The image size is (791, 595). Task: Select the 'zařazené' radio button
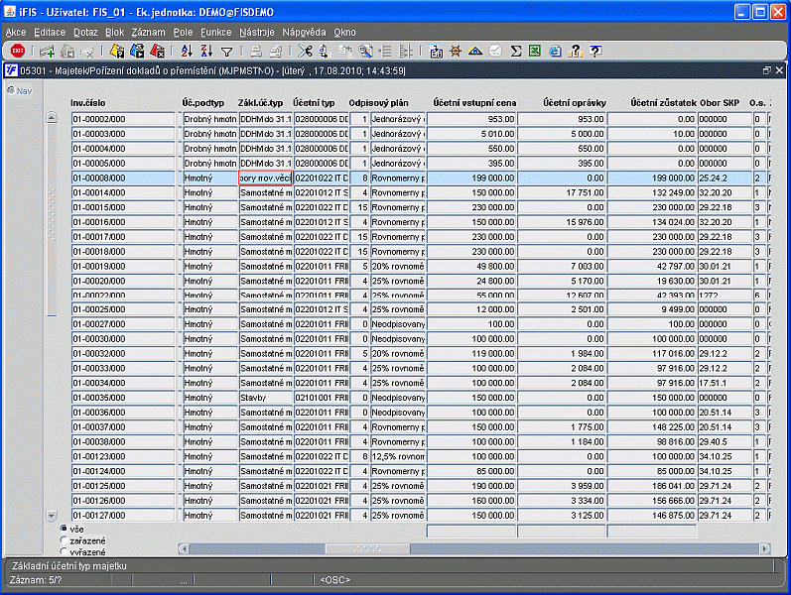[65, 539]
